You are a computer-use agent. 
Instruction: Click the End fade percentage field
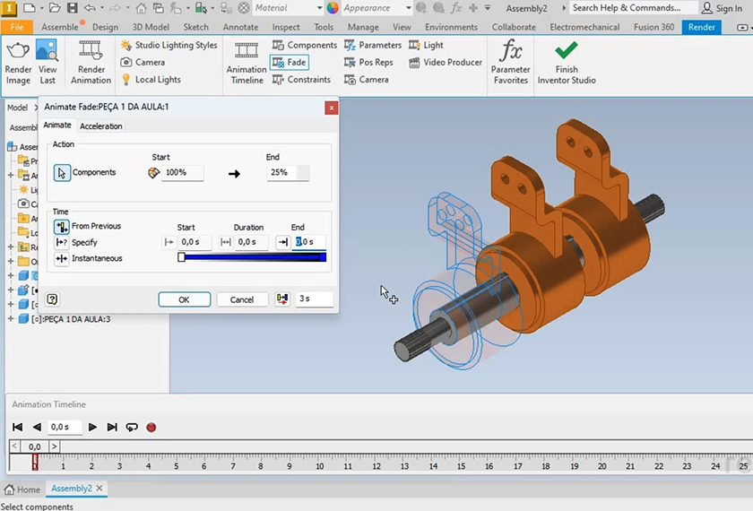point(281,172)
